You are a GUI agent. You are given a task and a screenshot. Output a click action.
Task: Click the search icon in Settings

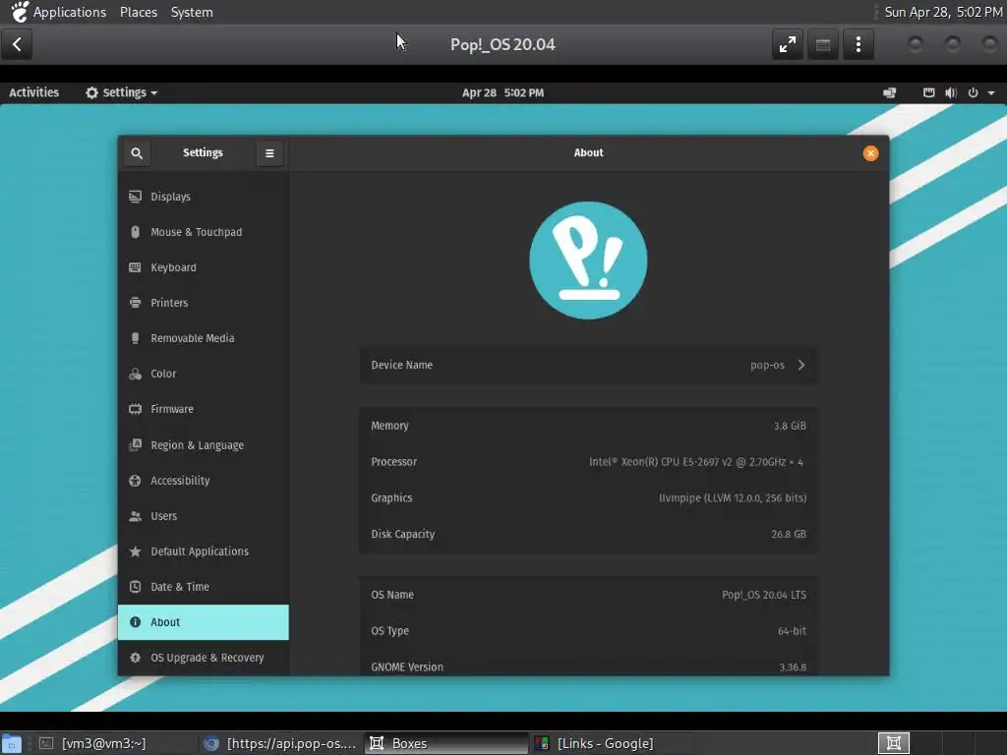point(137,152)
